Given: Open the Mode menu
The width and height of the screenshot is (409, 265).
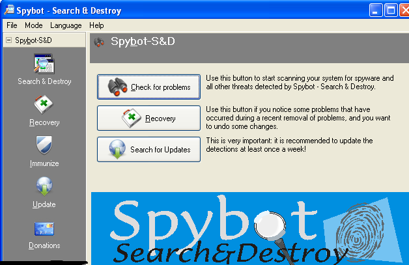Looking at the screenshot, I should pos(34,25).
